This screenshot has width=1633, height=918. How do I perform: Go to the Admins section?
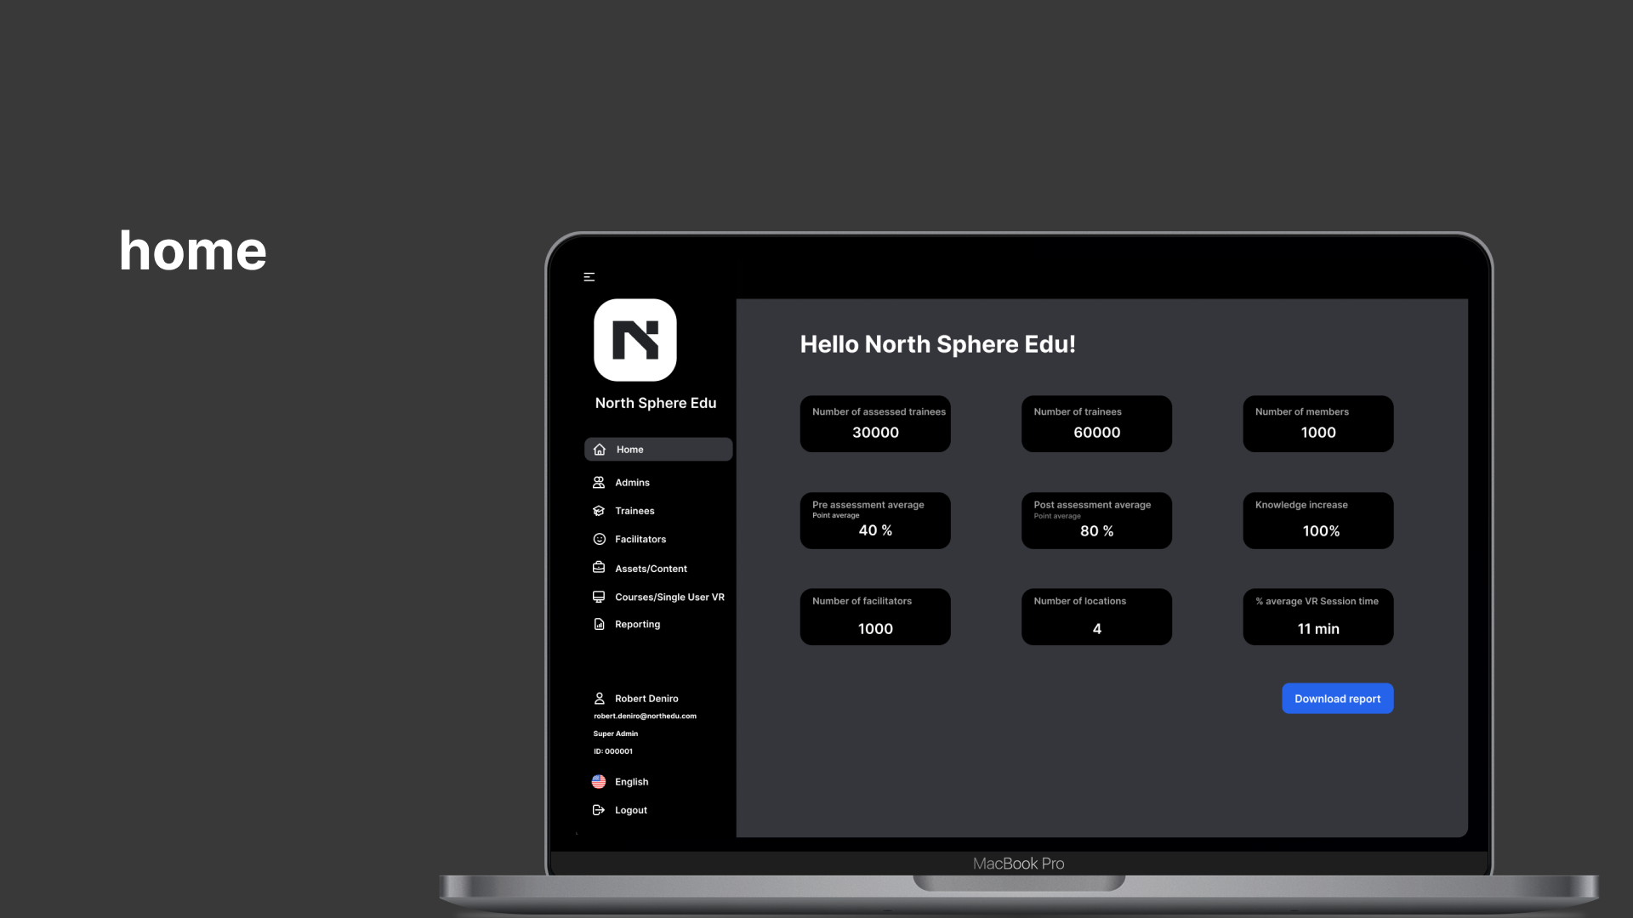(x=632, y=483)
